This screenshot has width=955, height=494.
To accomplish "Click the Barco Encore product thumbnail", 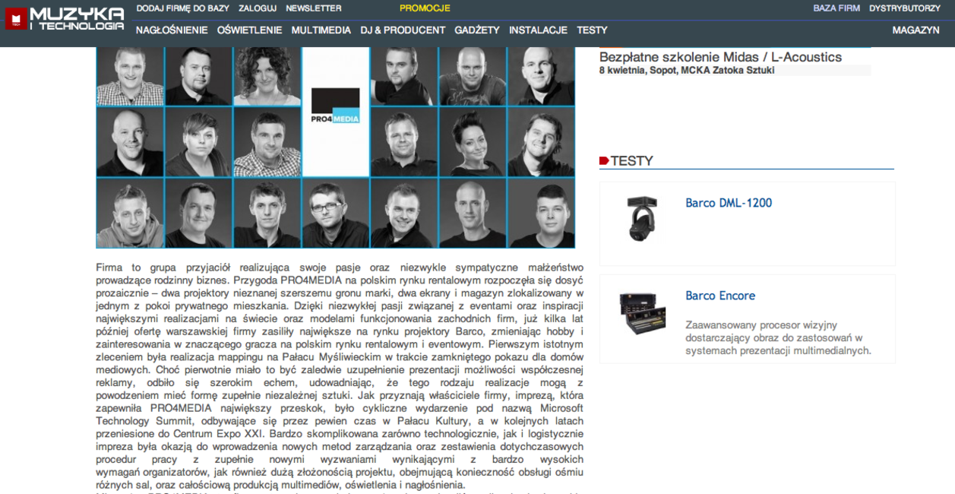I will 643,313.
